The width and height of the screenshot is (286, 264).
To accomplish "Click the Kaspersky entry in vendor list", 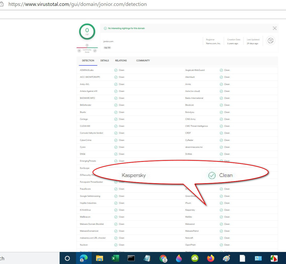I will pyautogui.click(x=190, y=210).
